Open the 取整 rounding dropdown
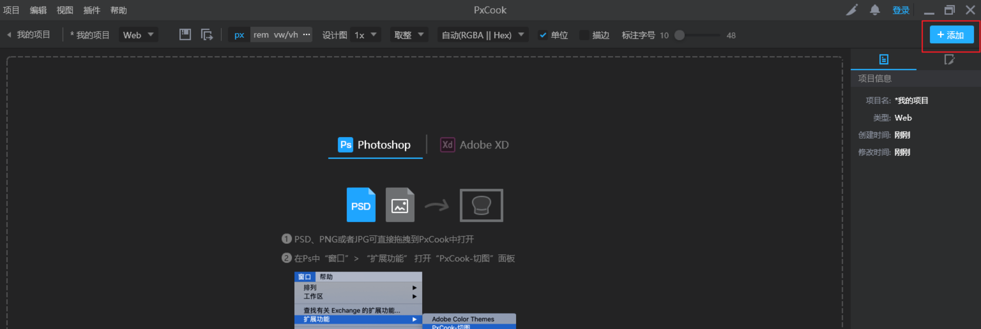This screenshot has width=981, height=329. pos(409,35)
